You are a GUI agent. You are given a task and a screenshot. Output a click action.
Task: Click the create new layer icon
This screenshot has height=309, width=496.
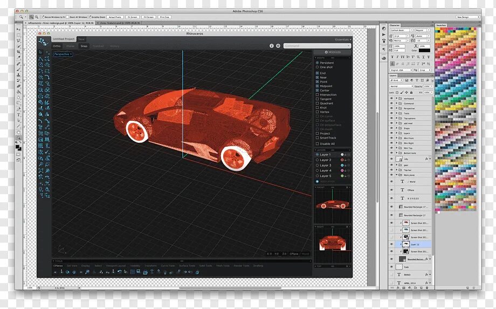click(422, 288)
